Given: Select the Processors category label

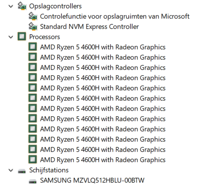Looking at the screenshot, I should [45, 37].
